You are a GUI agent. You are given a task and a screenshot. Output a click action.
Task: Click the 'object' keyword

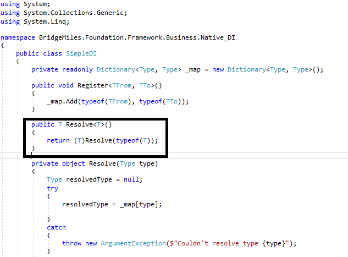(x=74, y=163)
